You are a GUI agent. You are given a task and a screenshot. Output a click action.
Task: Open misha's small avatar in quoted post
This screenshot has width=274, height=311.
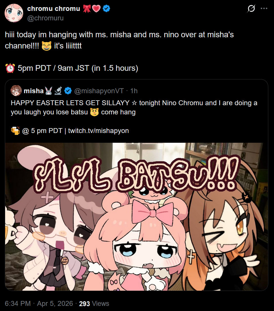pos(16,91)
